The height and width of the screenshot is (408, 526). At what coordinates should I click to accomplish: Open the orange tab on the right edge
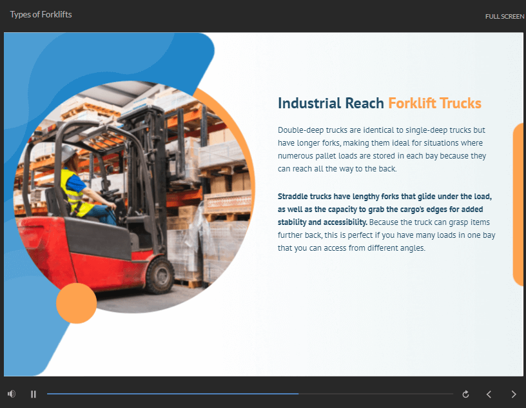[519, 204]
